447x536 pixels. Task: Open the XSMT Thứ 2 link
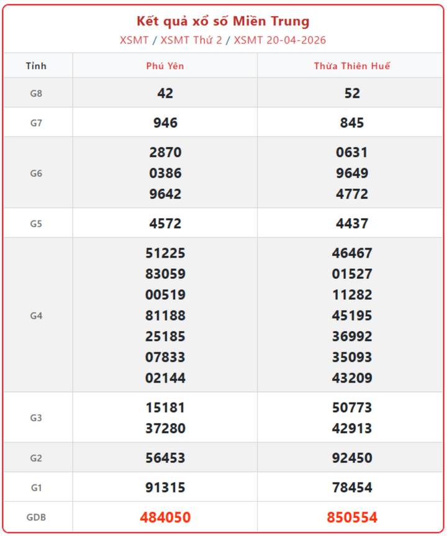coord(191,40)
